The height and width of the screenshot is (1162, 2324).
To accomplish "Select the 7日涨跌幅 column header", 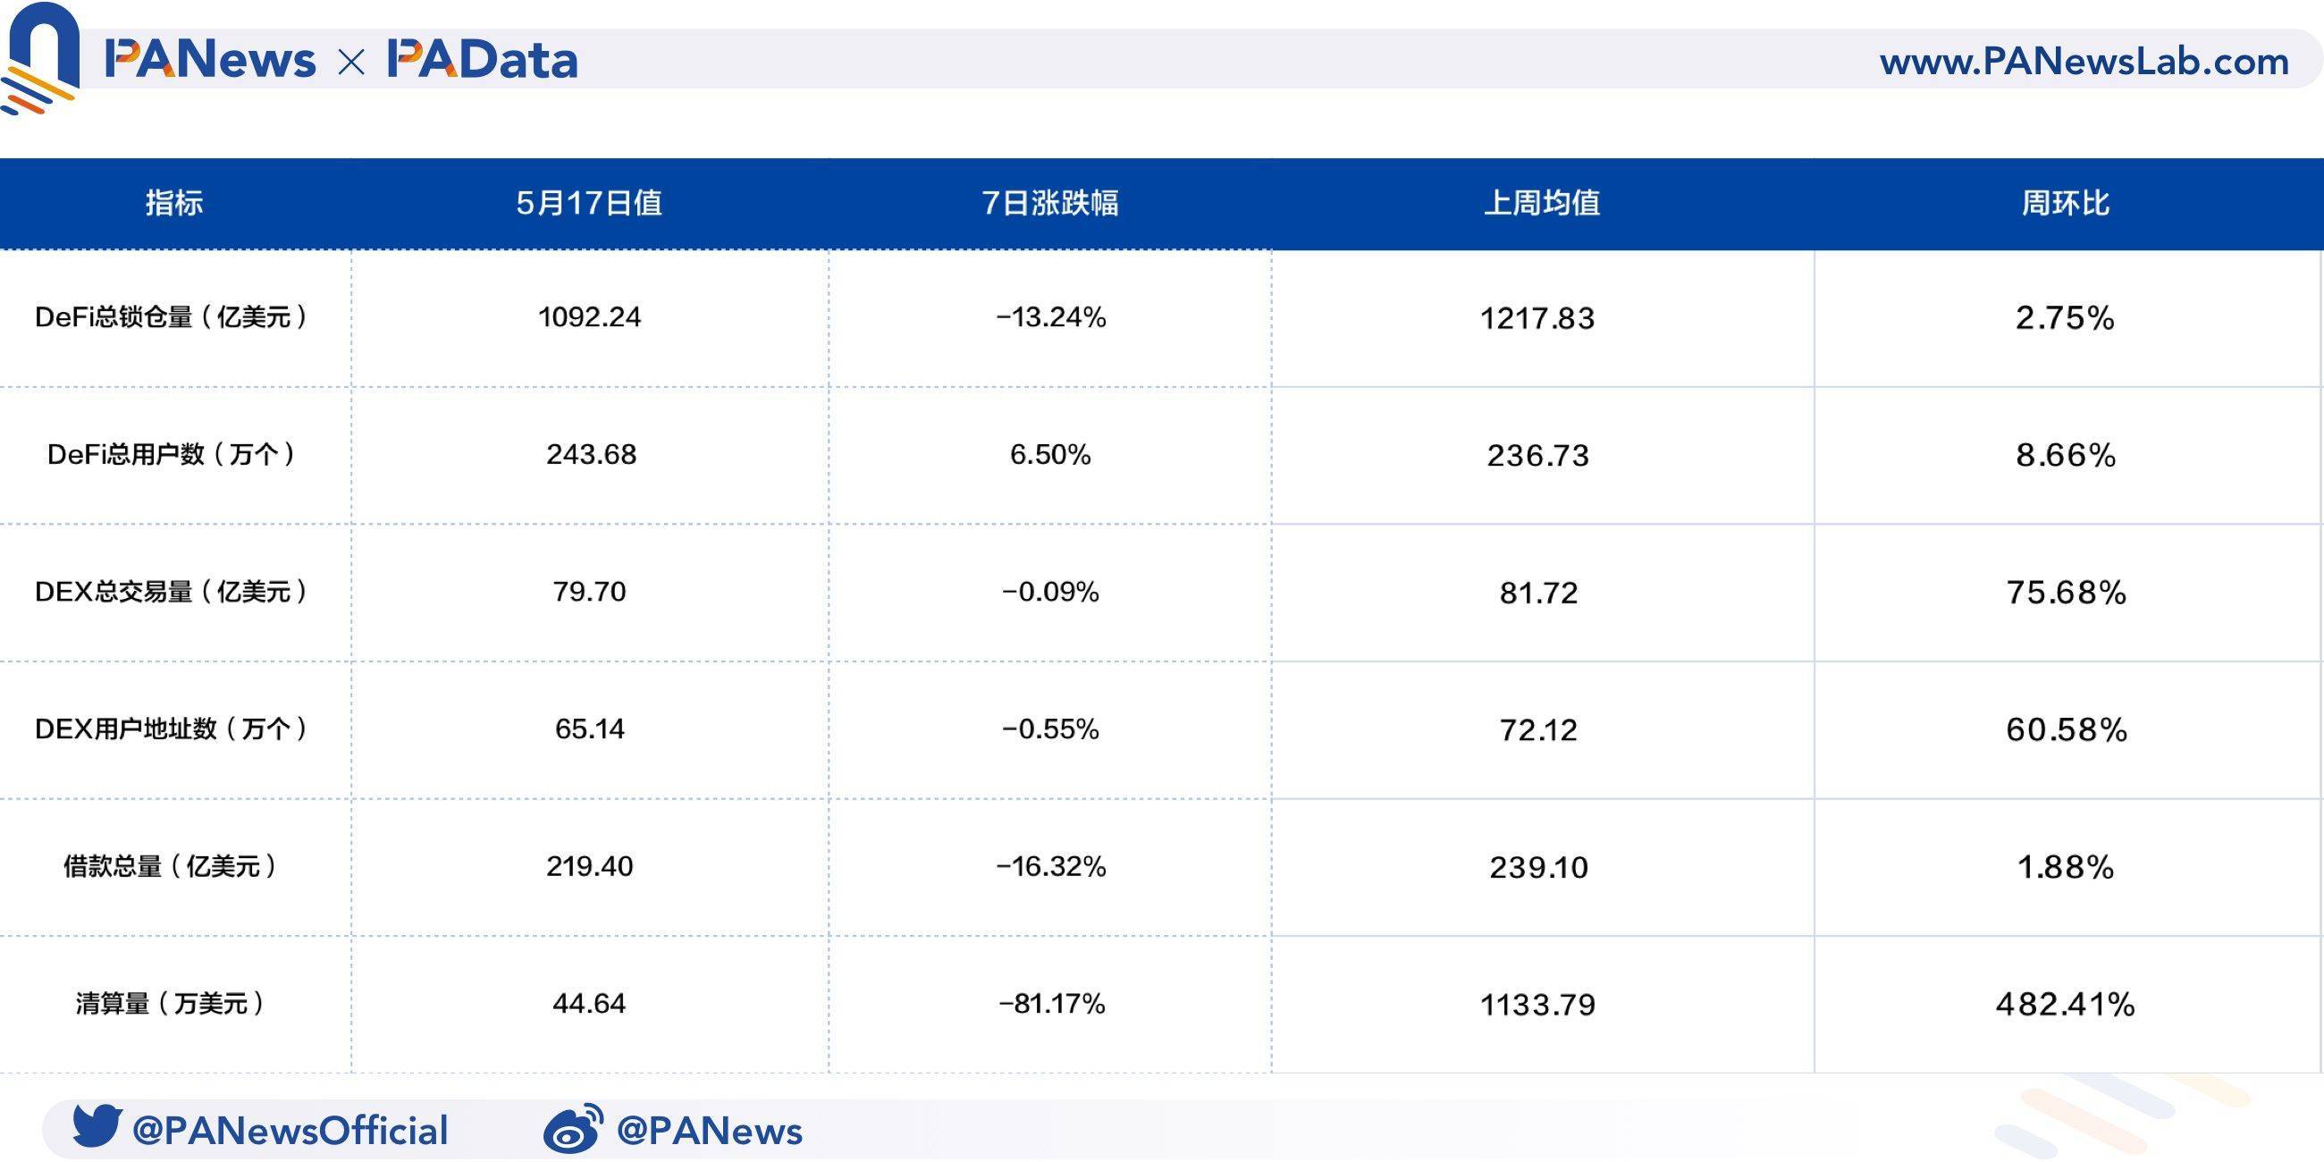I will pyautogui.click(x=1050, y=203).
